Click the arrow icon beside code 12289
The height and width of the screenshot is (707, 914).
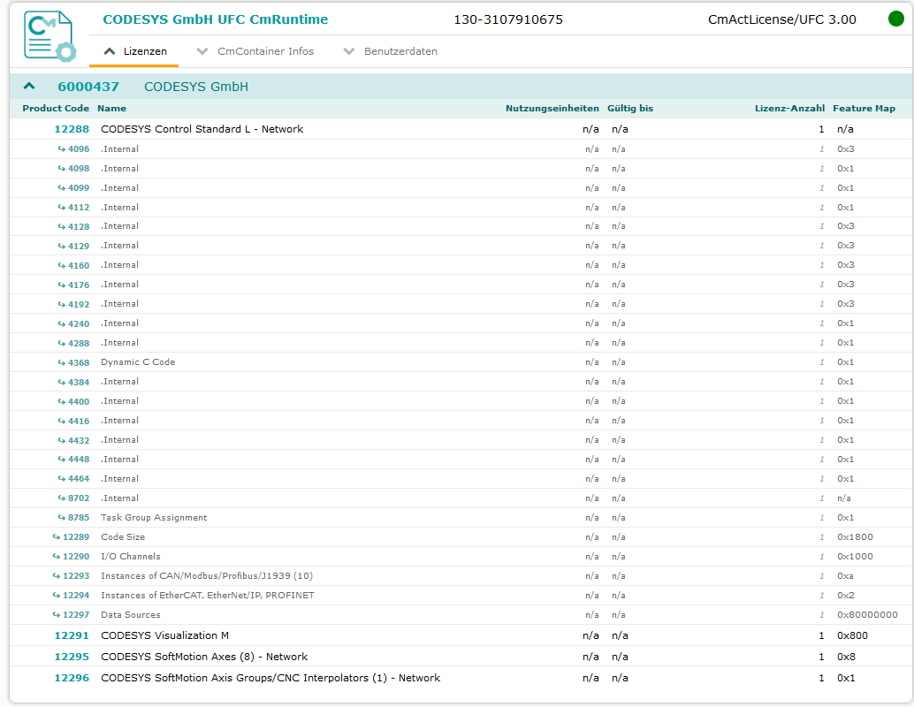coord(57,537)
